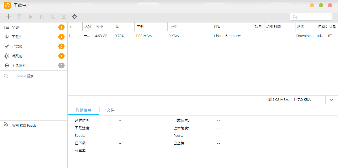Click the search box at top right

[311, 17]
